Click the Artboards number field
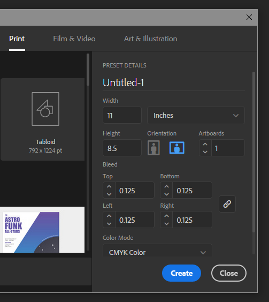The width and height of the screenshot is (269, 302). pos(228,148)
